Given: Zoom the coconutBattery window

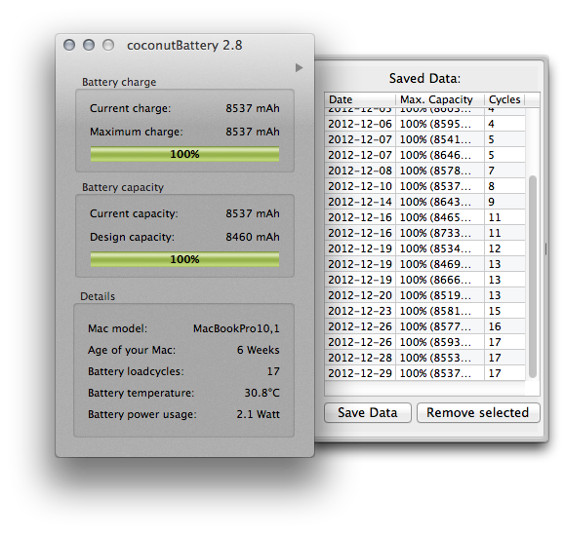Looking at the screenshot, I should 108,45.
